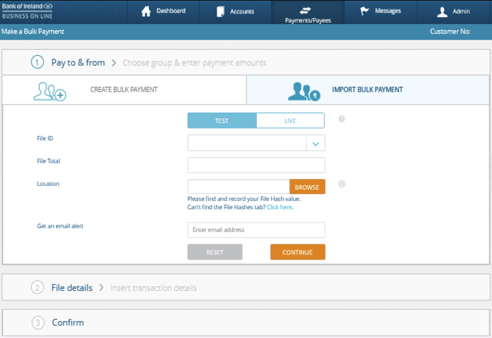Click the Accounts document icon

[x=220, y=12]
